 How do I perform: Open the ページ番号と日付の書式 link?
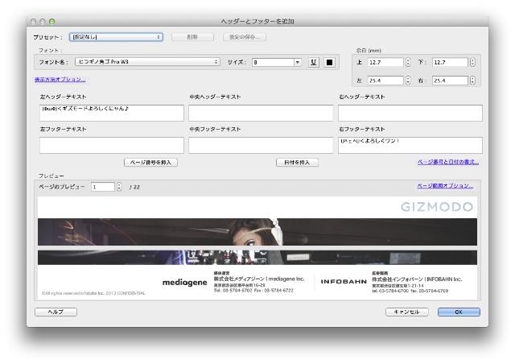click(x=447, y=162)
